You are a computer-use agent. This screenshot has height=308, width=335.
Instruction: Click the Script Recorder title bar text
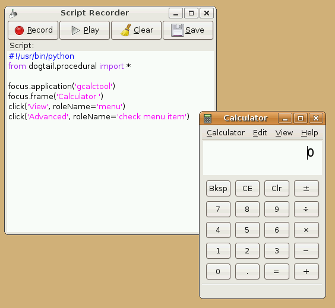click(x=94, y=13)
